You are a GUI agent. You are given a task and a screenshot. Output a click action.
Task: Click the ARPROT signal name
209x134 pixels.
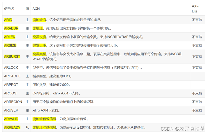[x=11, y=85]
